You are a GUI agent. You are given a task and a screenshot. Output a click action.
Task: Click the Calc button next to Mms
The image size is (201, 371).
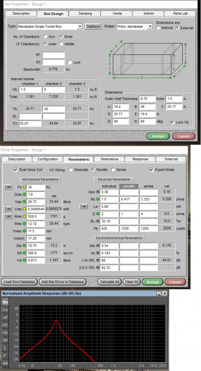tap(8, 216)
